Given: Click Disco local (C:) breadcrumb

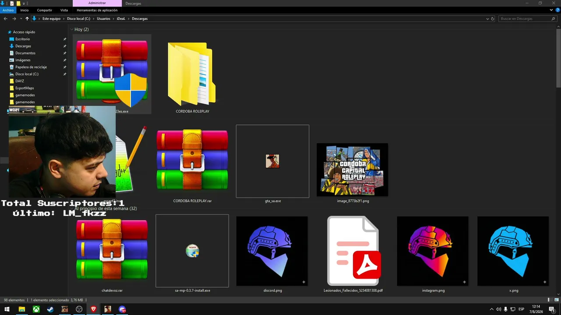Looking at the screenshot, I should coord(78,19).
